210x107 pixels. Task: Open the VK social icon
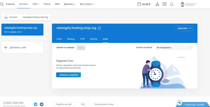click(x=41, y=104)
